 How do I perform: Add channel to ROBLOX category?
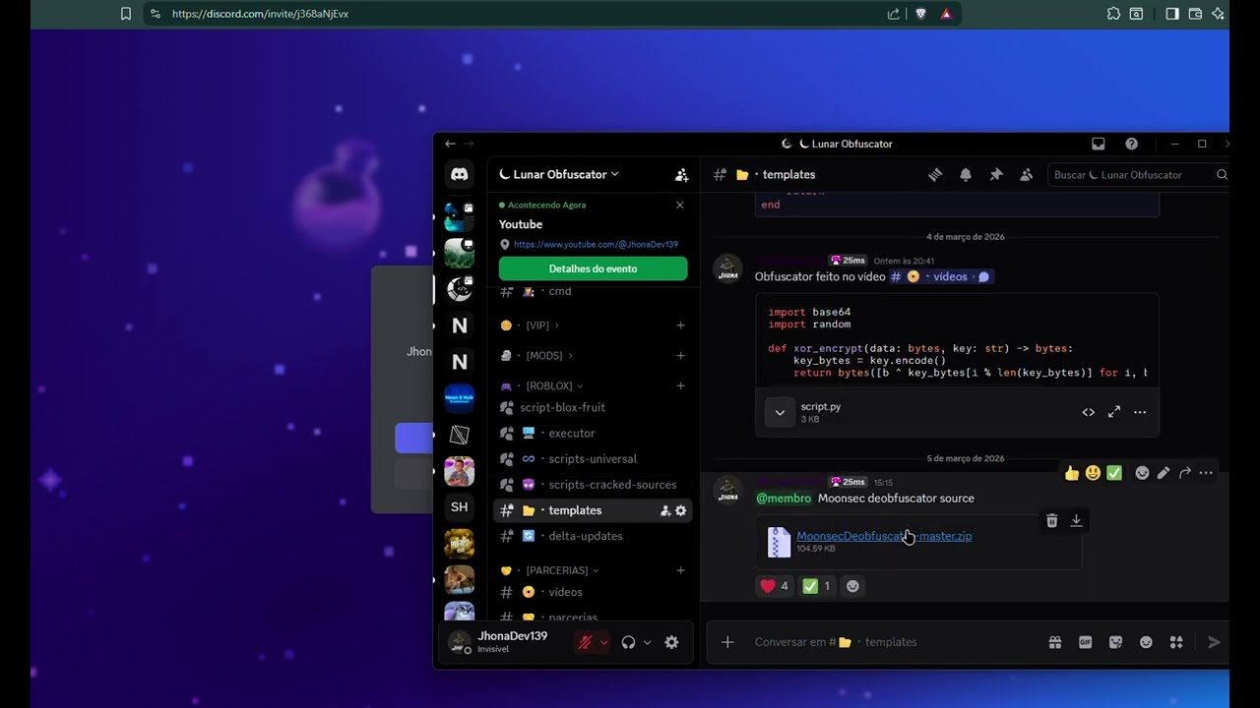click(680, 386)
